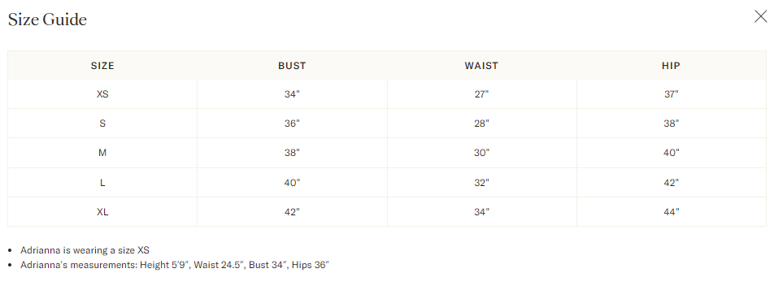774x299 pixels.
Task: Click the 42" bust value for XL
Action: click(292, 212)
